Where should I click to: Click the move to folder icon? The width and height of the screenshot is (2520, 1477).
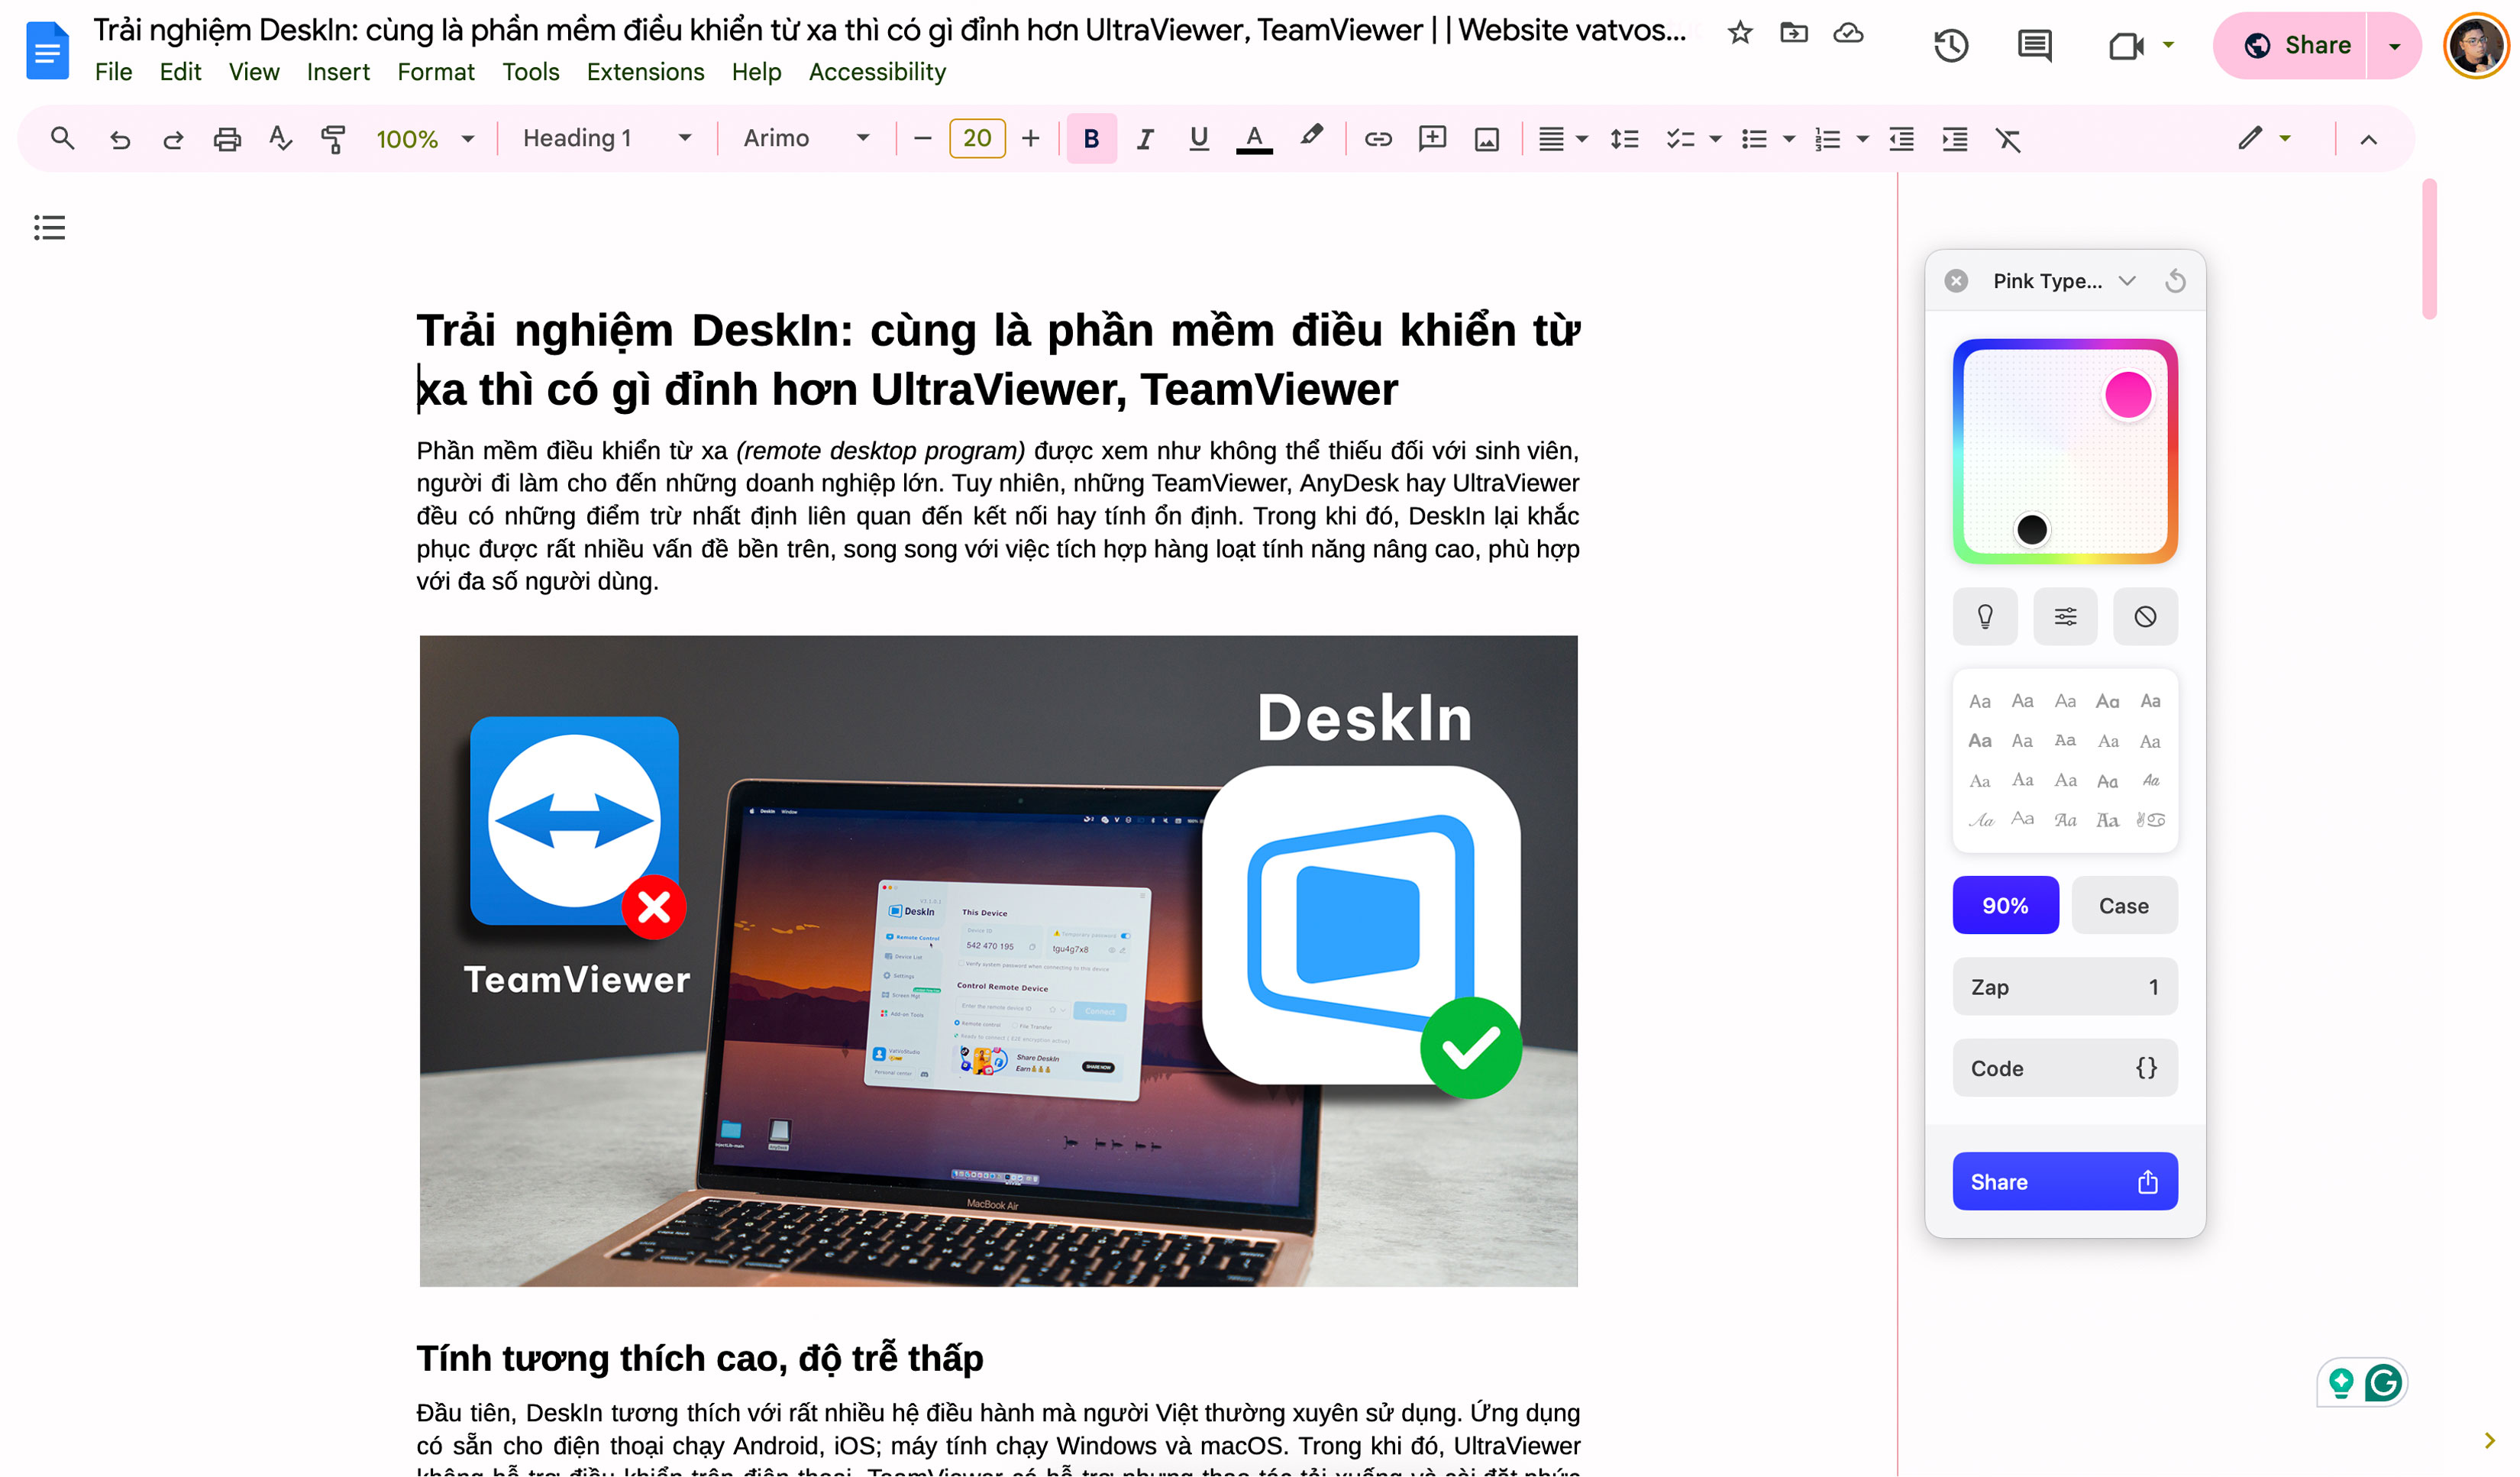click(x=1794, y=33)
